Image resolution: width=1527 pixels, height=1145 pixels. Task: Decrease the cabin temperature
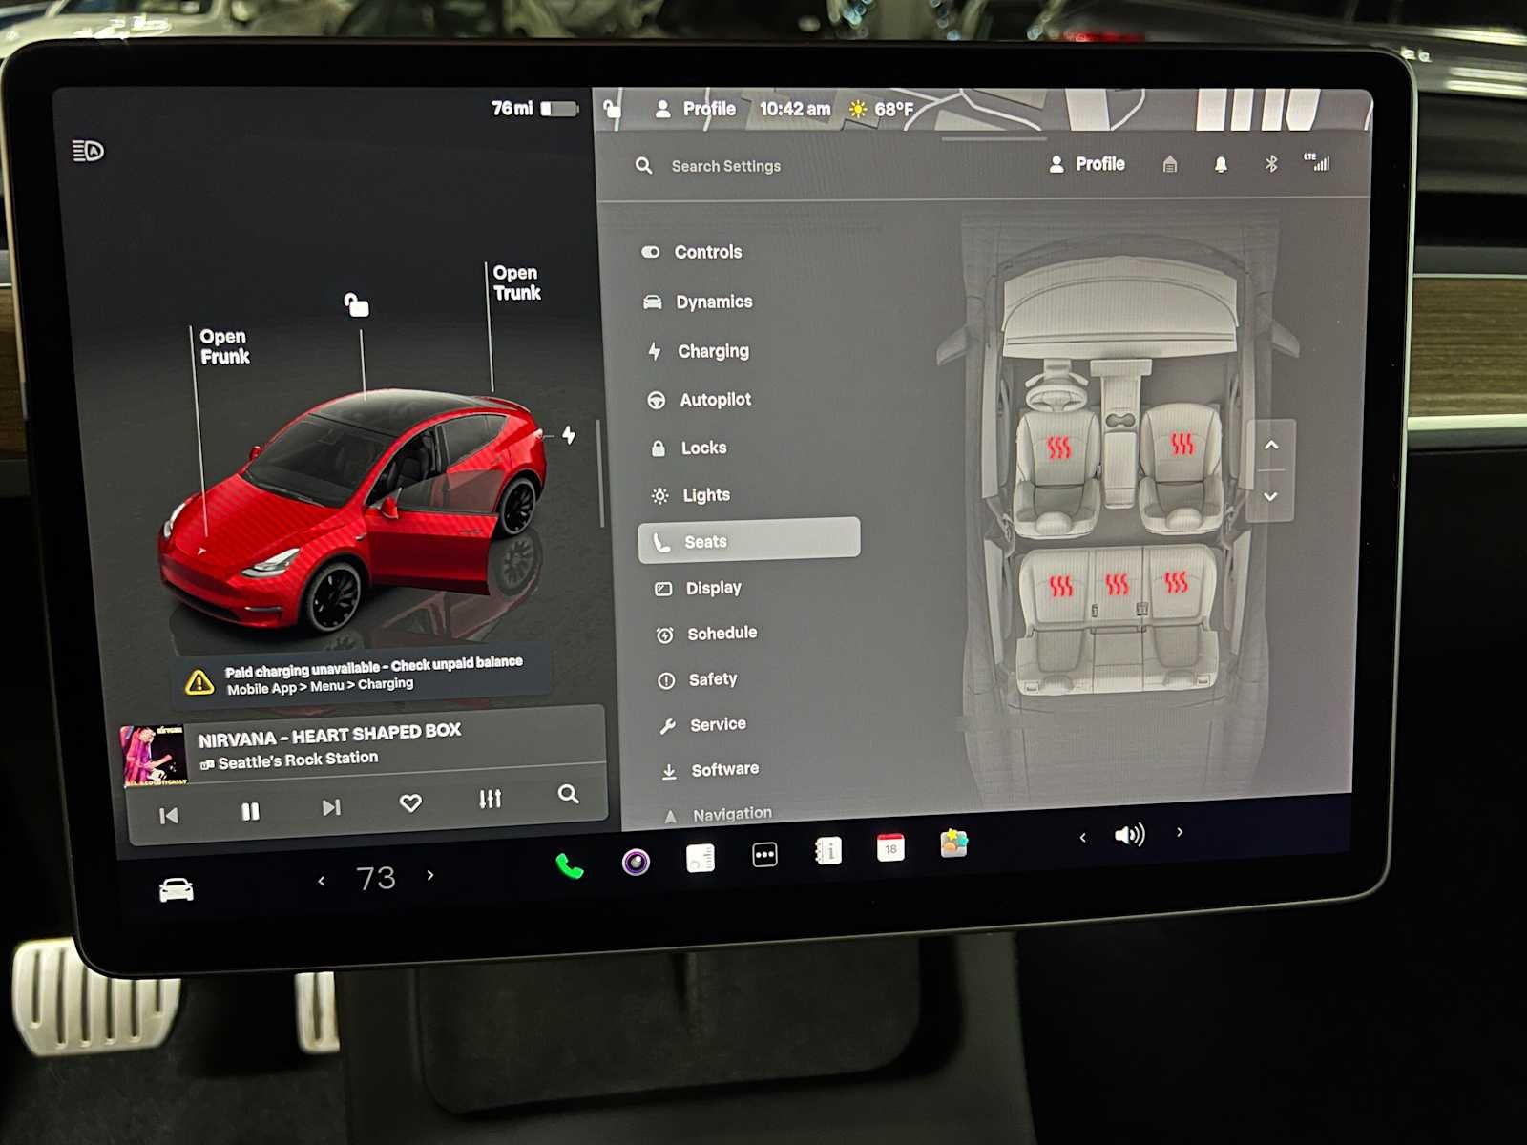coord(322,881)
